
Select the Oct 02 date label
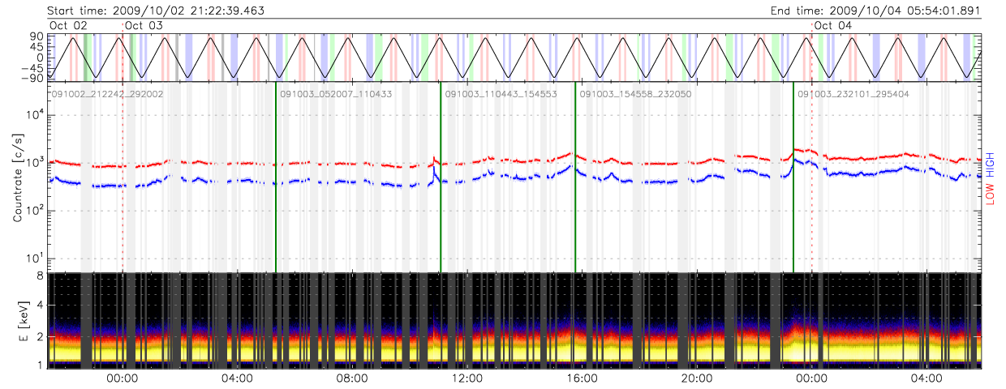click(69, 26)
